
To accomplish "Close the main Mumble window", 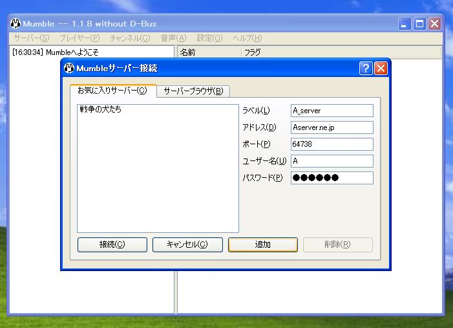I will (x=434, y=24).
